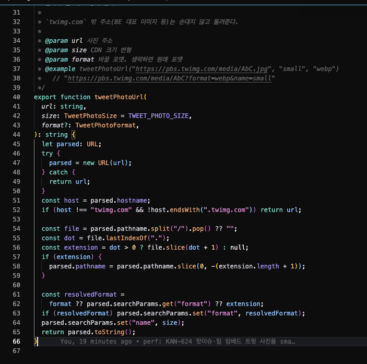The height and width of the screenshot is (364, 367).
Task: Click the comment terminator */ on line 39
Action: click(41, 88)
